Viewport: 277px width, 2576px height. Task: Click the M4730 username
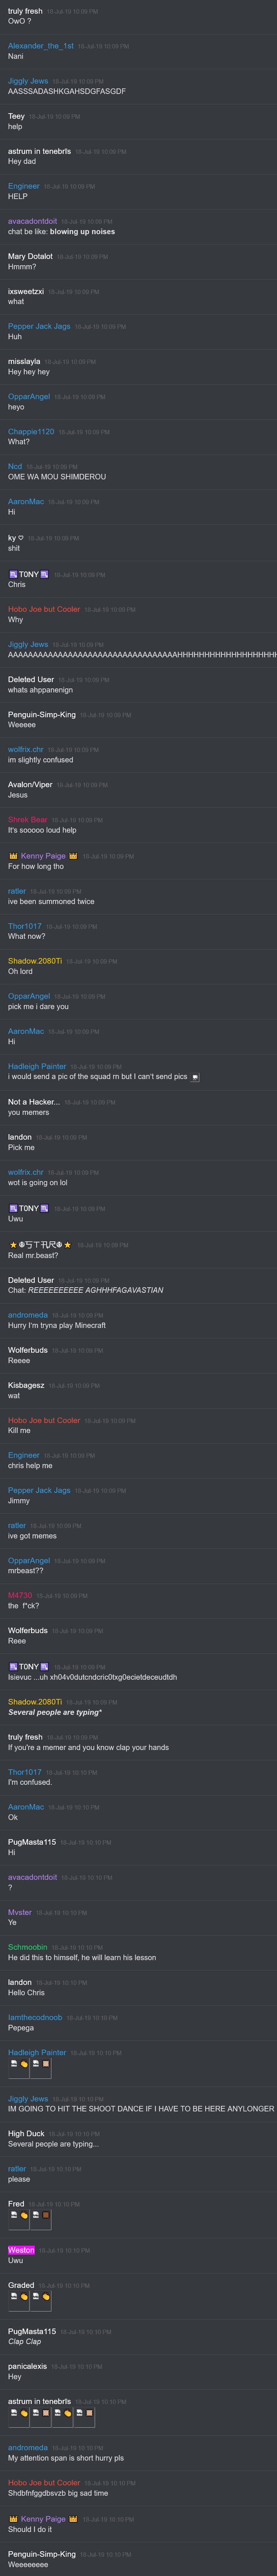[20, 1595]
